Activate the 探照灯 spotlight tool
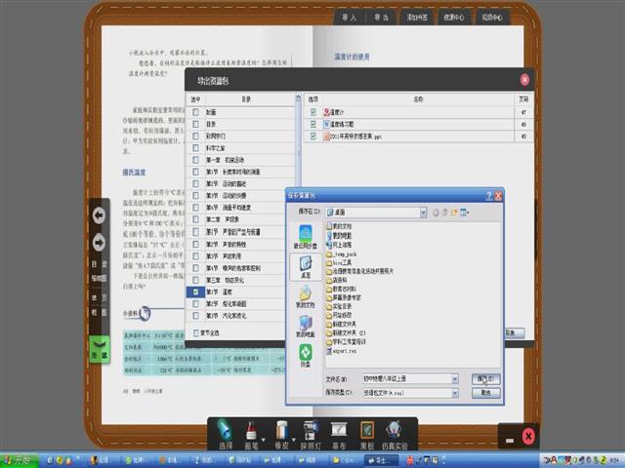The width and height of the screenshot is (625, 468). pos(311,434)
